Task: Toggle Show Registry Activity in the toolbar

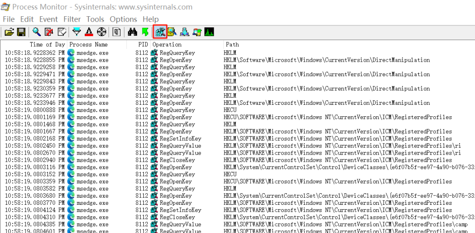Action: click(160, 32)
